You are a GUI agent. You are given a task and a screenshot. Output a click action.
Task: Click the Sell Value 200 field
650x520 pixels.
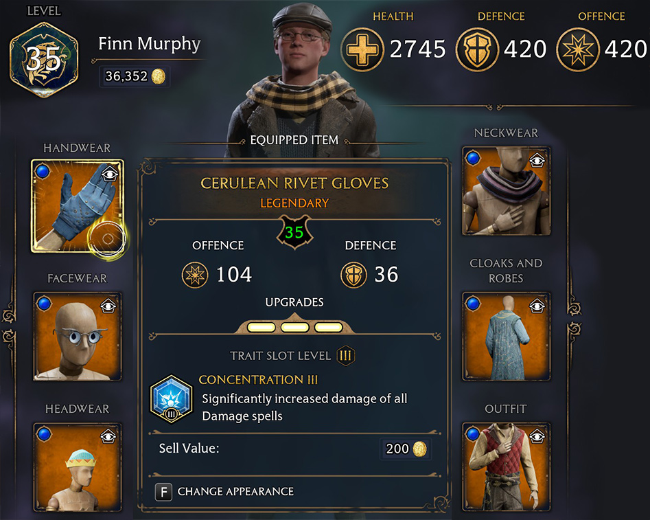(293, 449)
